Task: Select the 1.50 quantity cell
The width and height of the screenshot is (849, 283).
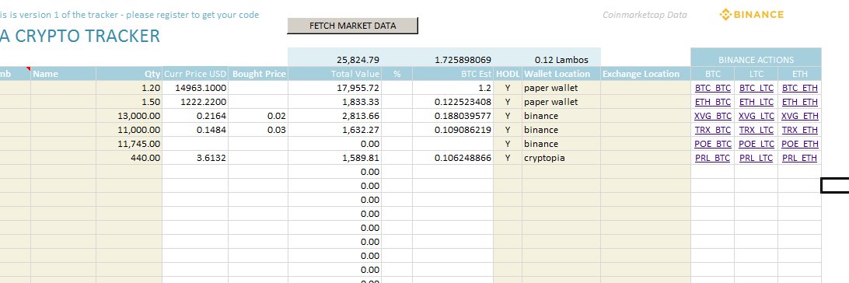Action: 129,102
